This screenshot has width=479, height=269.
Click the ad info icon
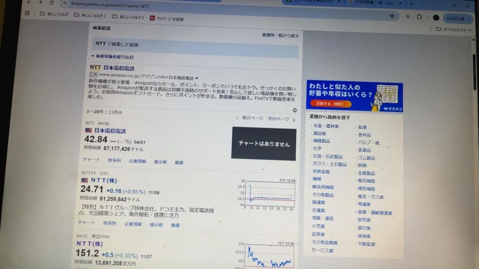[295, 110]
